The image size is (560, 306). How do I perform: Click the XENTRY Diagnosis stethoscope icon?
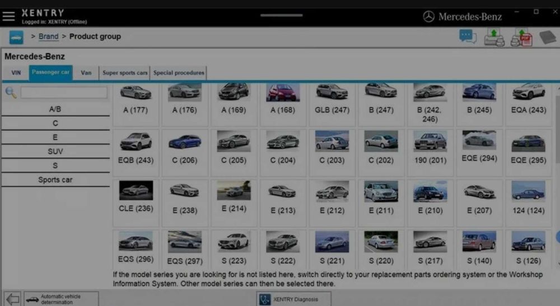click(265, 299)
